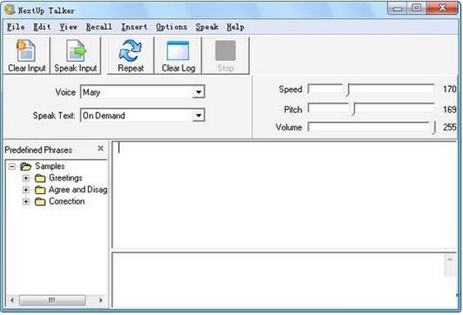
Task: Select the Correction tree label
Action: coord(66,202)
